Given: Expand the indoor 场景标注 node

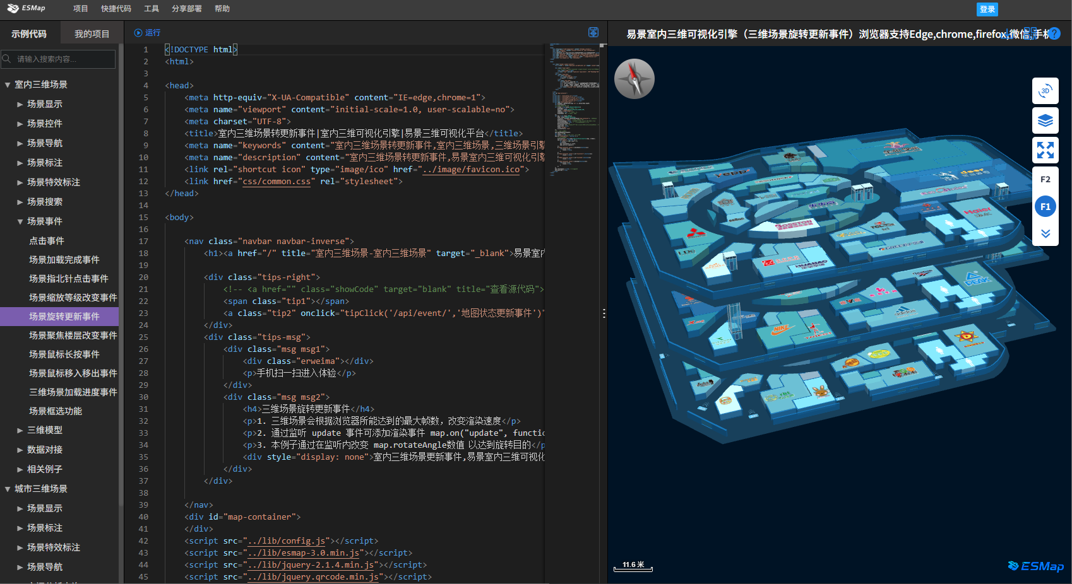Looking at the screenshot, I should tap(20, 163).
